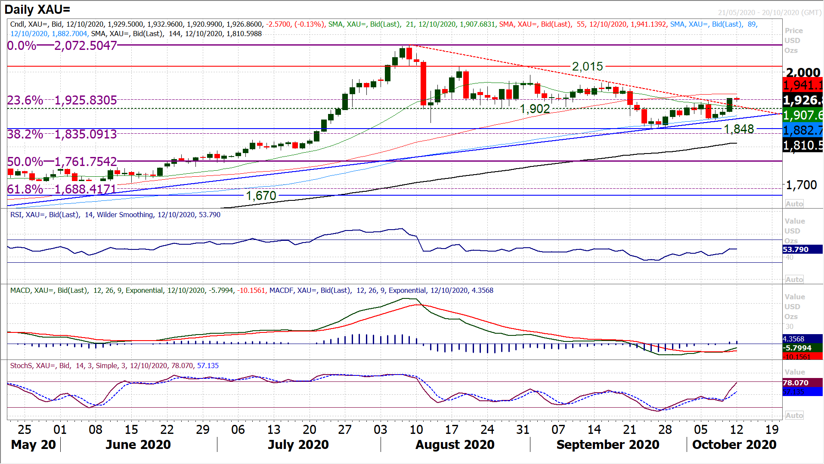
Task: Click the May 20 axis label
Action: tap(34, 445)
